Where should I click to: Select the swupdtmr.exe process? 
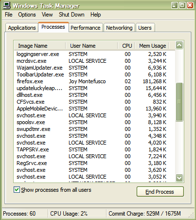(94, 129)
